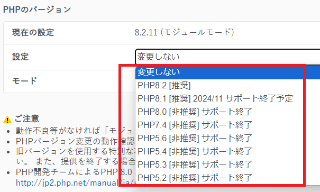
Task: Click the 現在の設定 row label
Action: (x=33, y=32)
